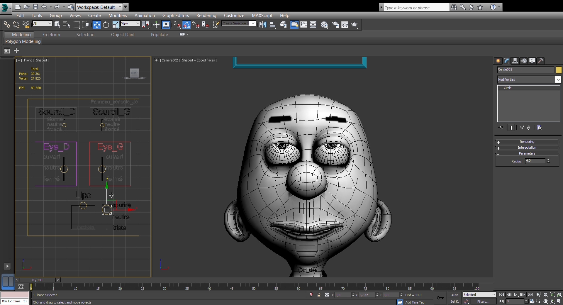This screenshot has height=305, width=563.
Task: Open the Mirror tool in toolbar
Action: [x=262, y=25]
